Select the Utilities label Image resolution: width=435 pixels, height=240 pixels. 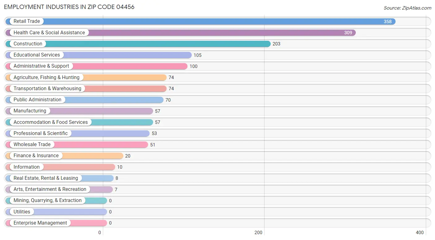tap(22, 212)
